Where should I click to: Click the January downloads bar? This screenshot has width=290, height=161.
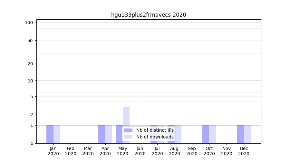coord(57,134)
